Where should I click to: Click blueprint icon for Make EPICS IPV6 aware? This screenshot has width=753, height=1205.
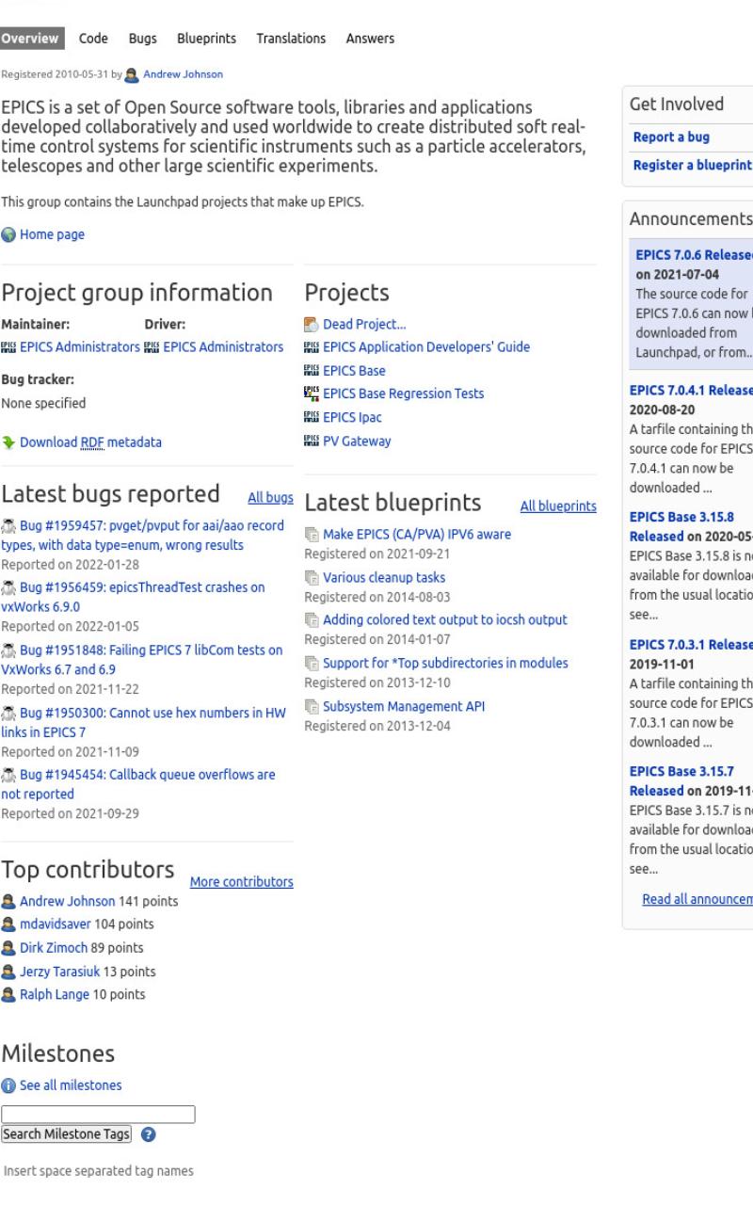click(312, 535)
